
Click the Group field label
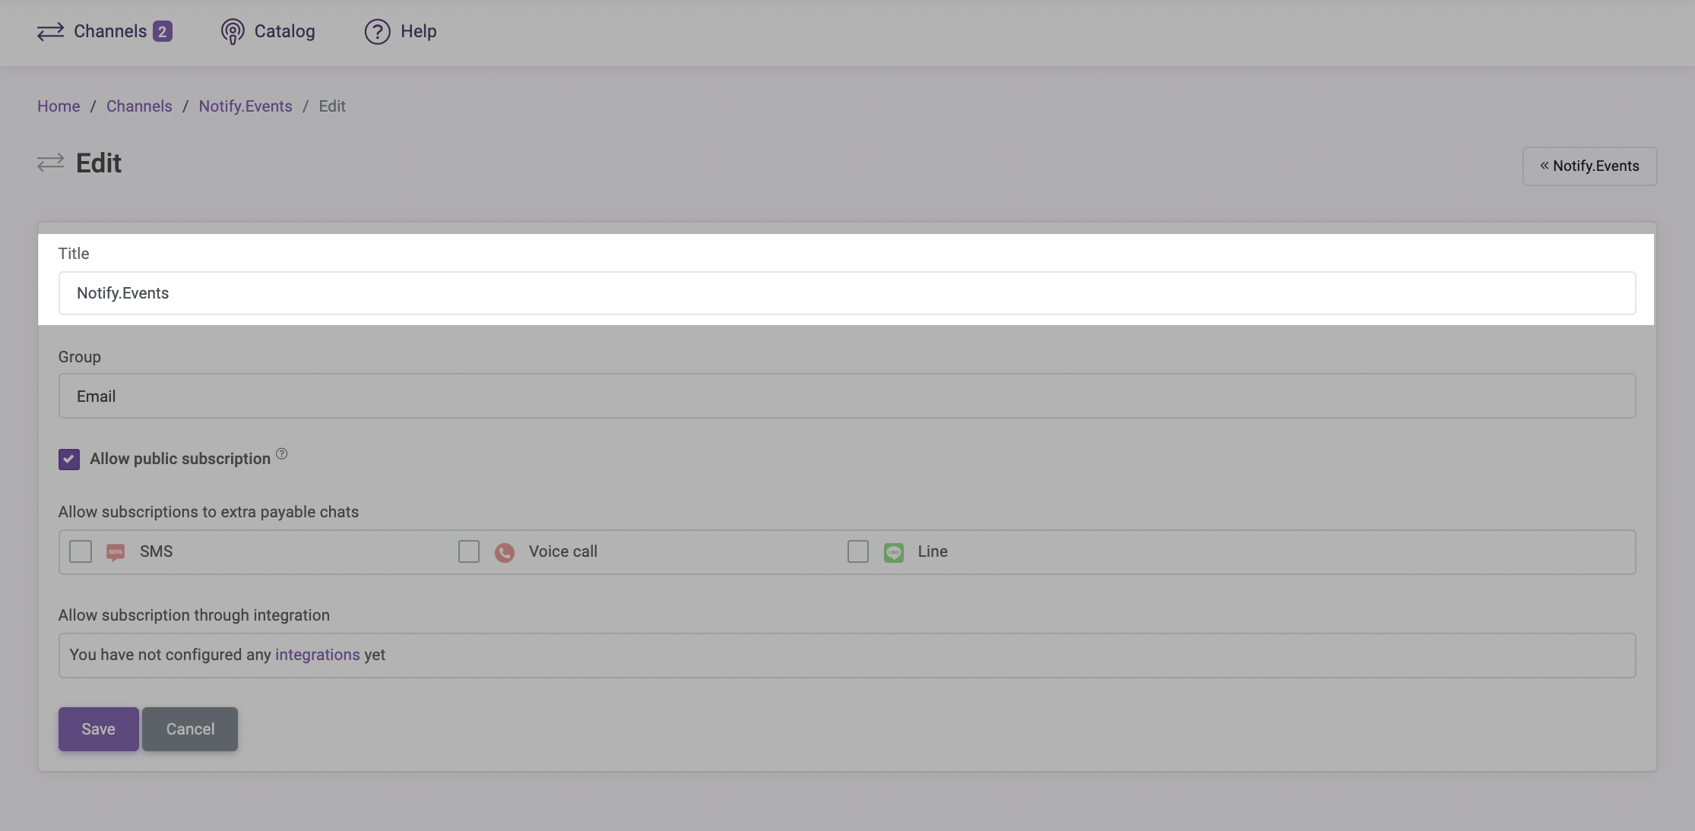(x=80, y=357)
